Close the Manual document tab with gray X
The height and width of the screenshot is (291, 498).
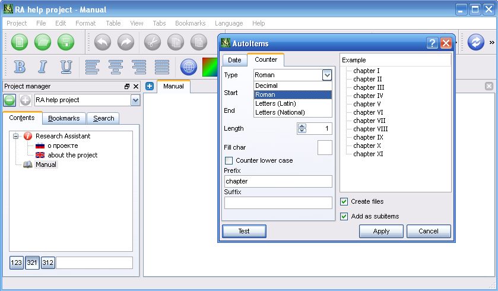489,86
